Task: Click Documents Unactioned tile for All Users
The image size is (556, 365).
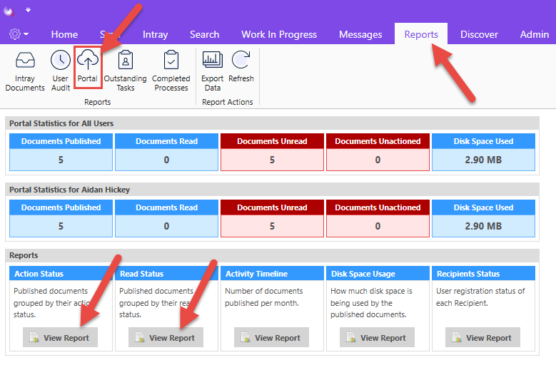Action: (378, 152)
